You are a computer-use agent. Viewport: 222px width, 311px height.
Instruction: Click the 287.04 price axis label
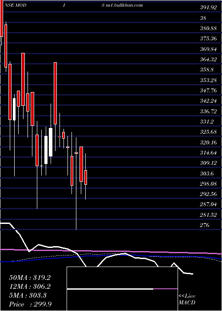[x=208, y=205]
